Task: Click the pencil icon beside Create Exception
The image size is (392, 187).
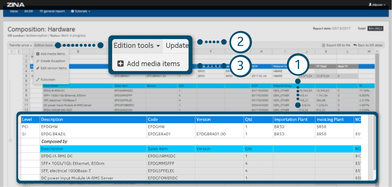Action: (x=38, y=61)
